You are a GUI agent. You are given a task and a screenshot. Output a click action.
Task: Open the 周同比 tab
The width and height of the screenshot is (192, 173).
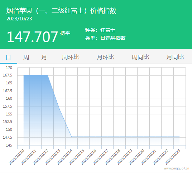click(140, 57)
